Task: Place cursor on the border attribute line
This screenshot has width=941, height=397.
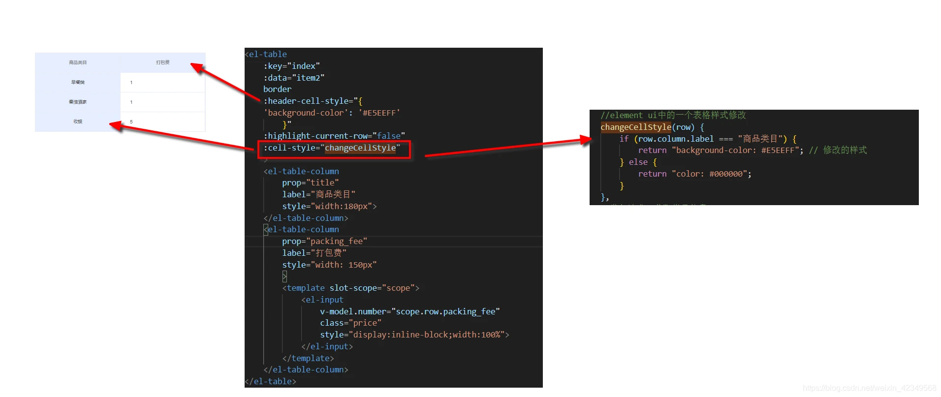Action: [277, 89]
